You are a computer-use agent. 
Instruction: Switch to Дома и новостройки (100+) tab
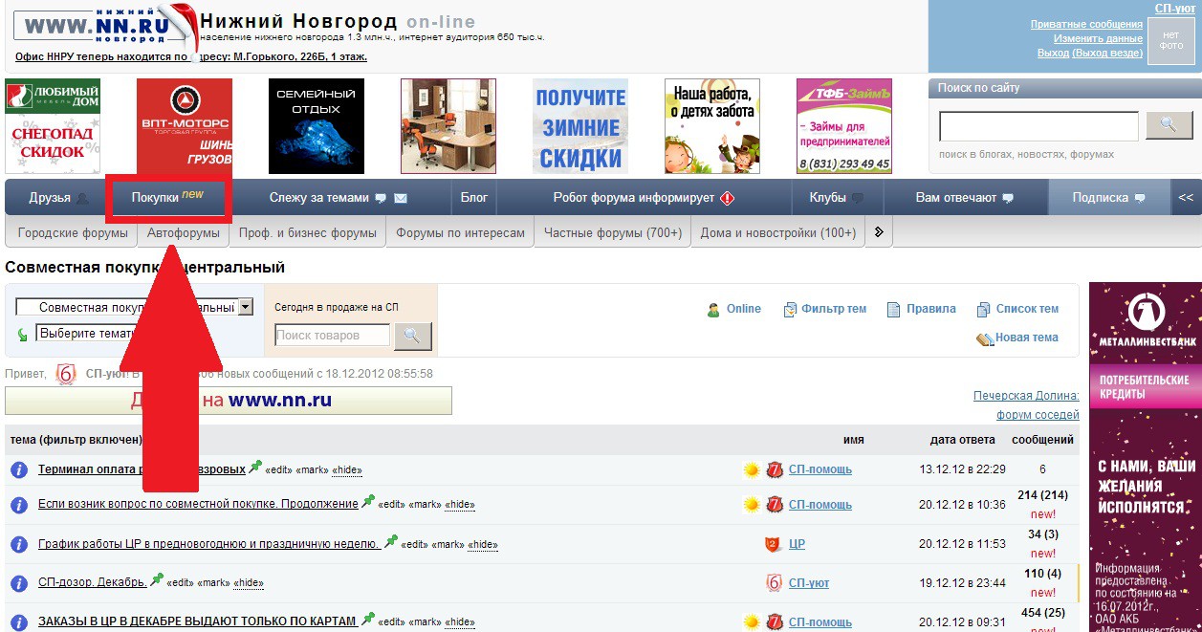[778, 232]
